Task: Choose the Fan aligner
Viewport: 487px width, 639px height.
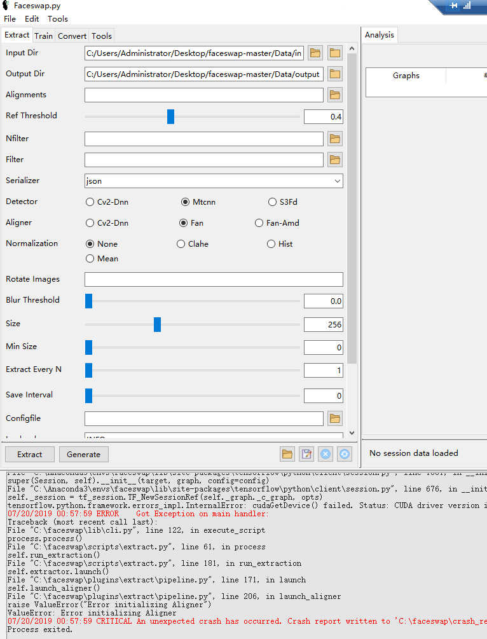Action: pos(191,223)
